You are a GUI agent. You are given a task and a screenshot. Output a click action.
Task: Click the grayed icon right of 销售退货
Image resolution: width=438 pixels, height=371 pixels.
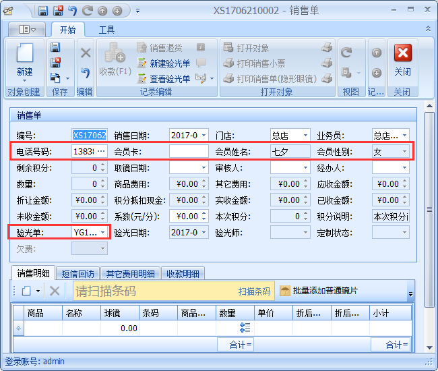pyautogui.click(x=201, y=47)
